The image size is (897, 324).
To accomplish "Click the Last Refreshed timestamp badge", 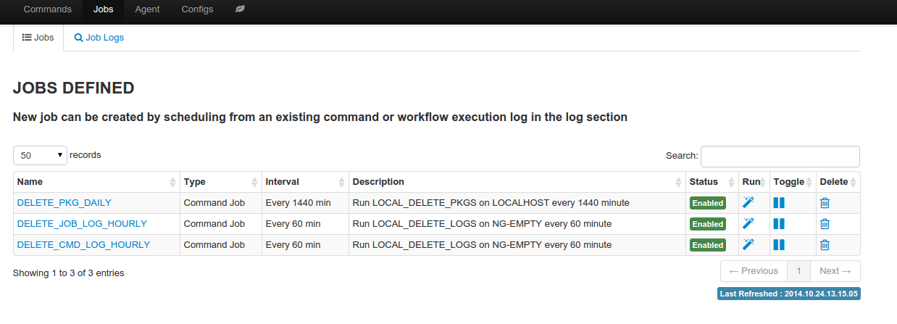I will point(789,294).
